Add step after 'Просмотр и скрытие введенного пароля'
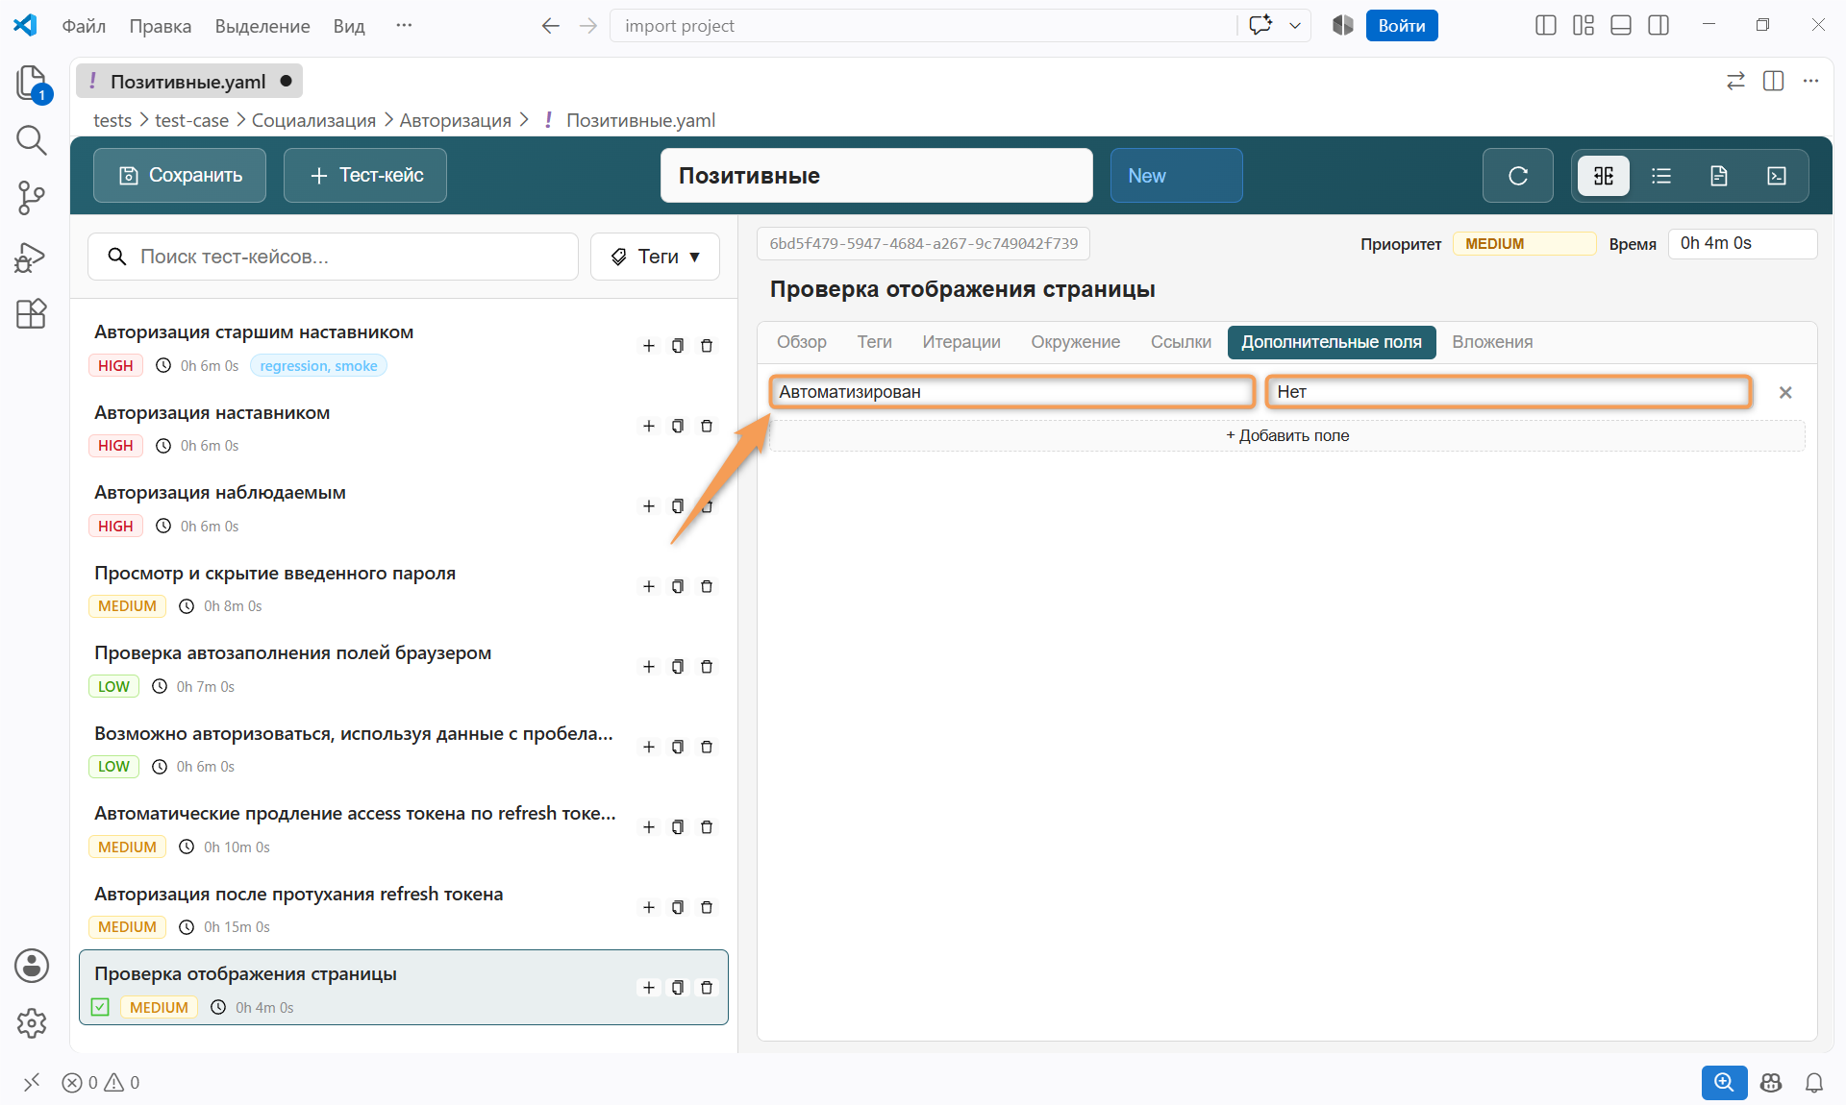The image size is (1846, 1105). (649, 586)
